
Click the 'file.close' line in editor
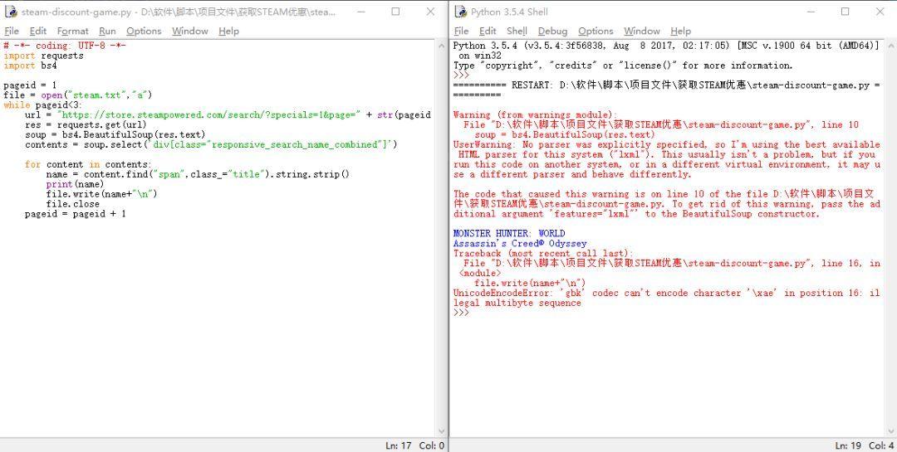72,204
